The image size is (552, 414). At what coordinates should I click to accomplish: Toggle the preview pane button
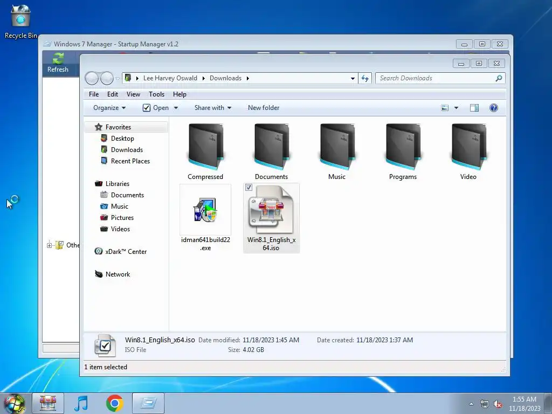[474, 108]
